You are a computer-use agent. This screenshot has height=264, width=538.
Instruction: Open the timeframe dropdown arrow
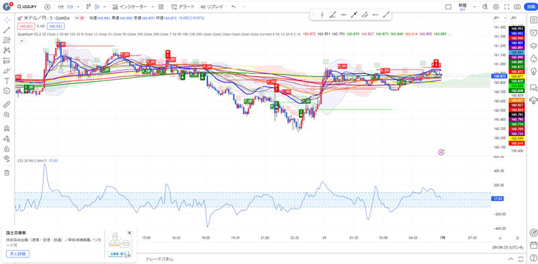coord(79,7)
